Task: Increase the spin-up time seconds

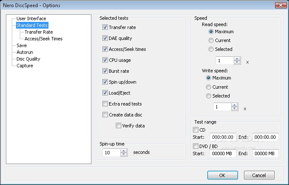Action: (x=124, y=151)
